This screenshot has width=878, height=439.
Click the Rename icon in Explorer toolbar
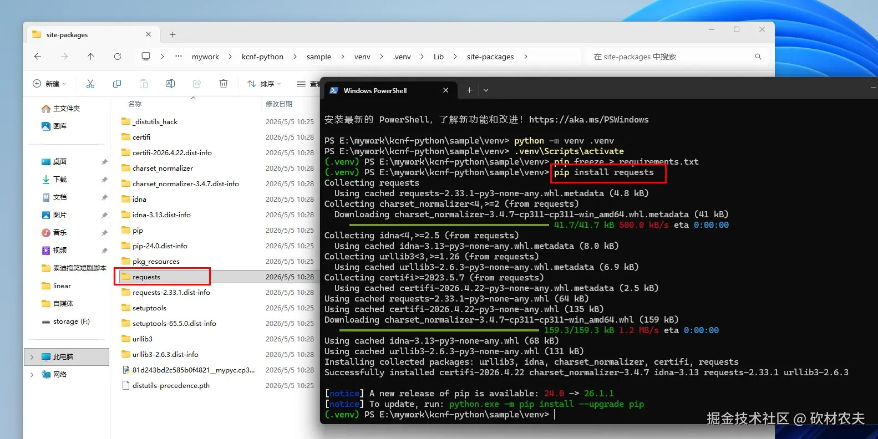click(x=170, y=84)
